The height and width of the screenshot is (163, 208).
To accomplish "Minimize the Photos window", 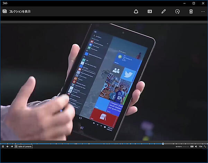I will (x=184, y=3).
